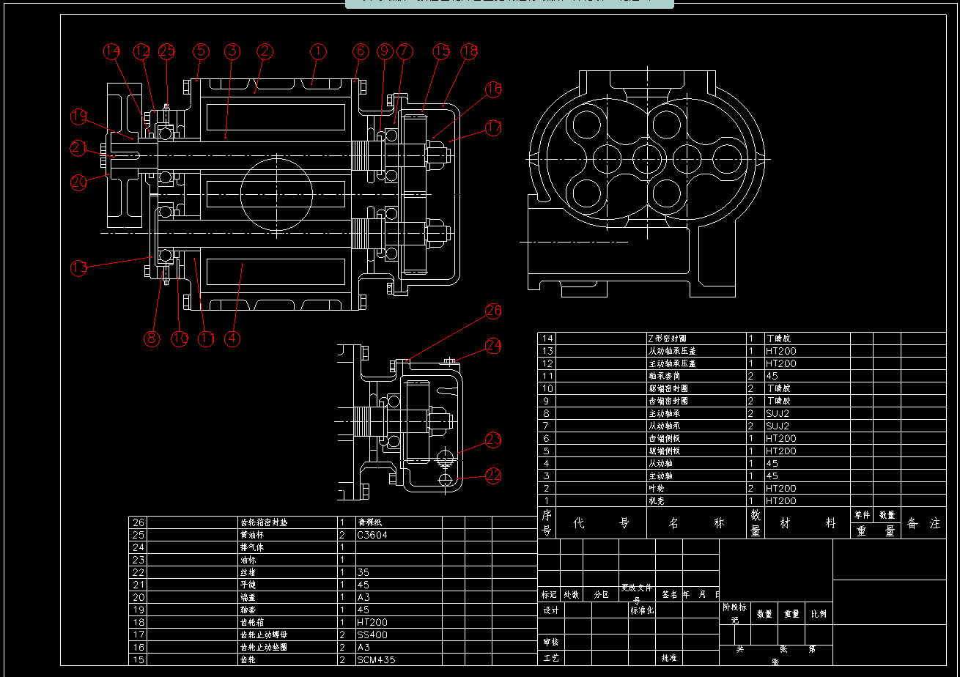Select part balloon 5 in the drawing
This screenshot has width=960, height=677.
click(201, 51)
